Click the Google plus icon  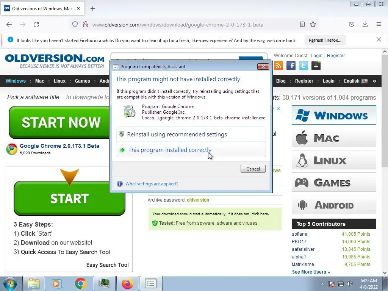[x=316, y=66]
